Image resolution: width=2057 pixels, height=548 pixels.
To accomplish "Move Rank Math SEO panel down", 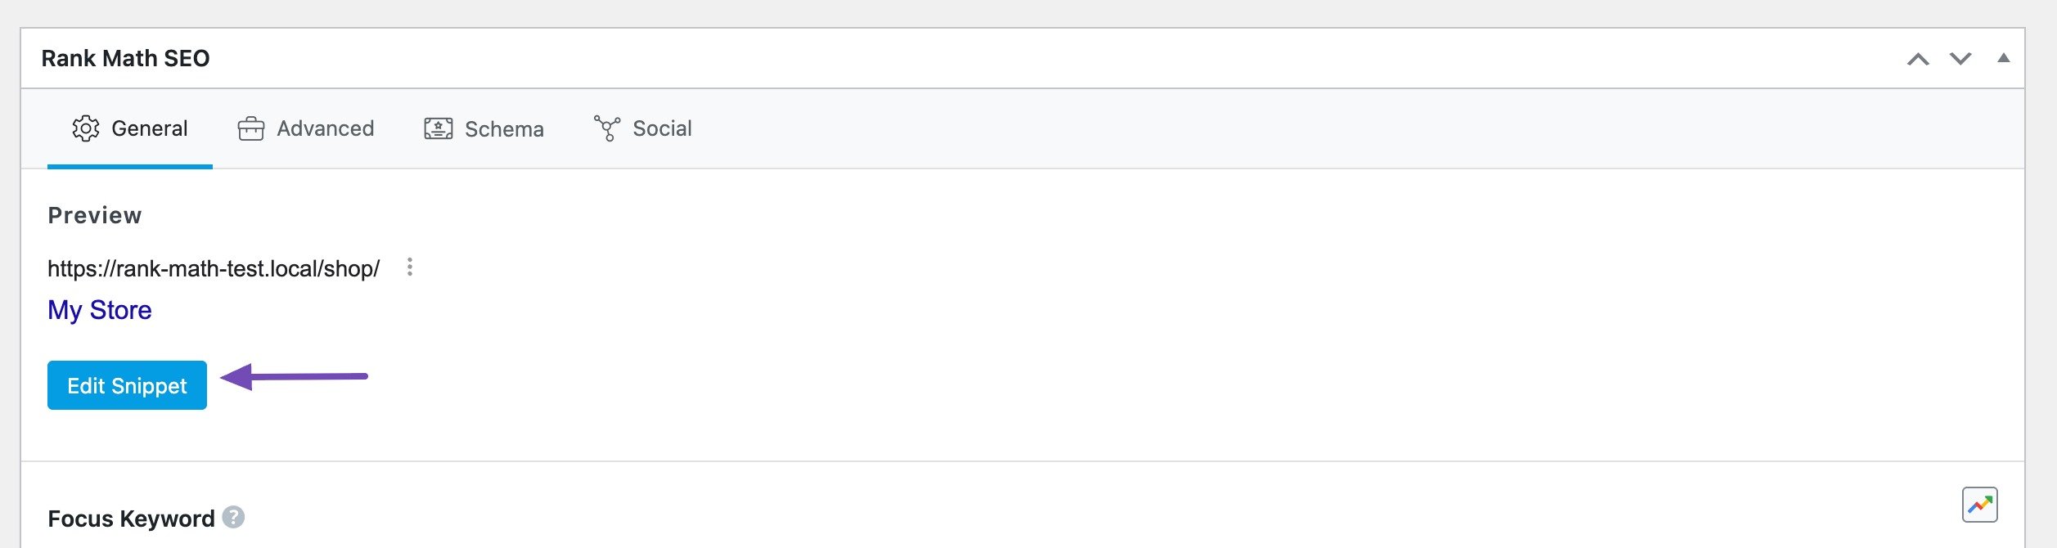I will [1960, 59].
